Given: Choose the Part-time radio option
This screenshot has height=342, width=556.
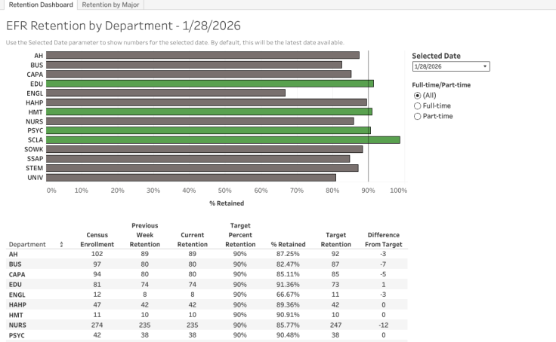Looking at the screenshot, I should pyautogui.click(x=417, y=116).
